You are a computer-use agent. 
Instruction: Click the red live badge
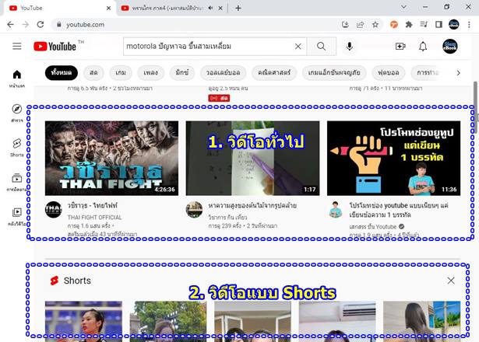(219, 98)
